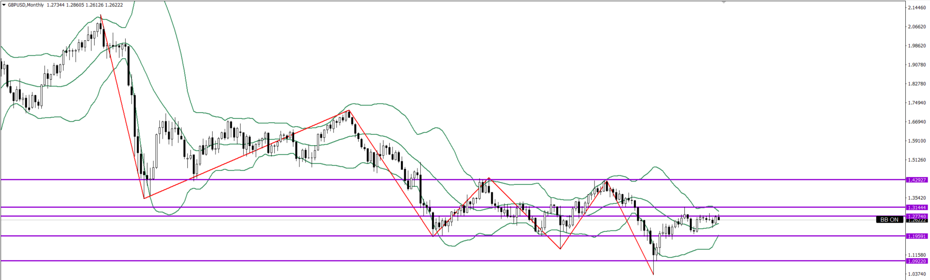
Task: Click the OHLC values in chart header
Action: point(85,5)
